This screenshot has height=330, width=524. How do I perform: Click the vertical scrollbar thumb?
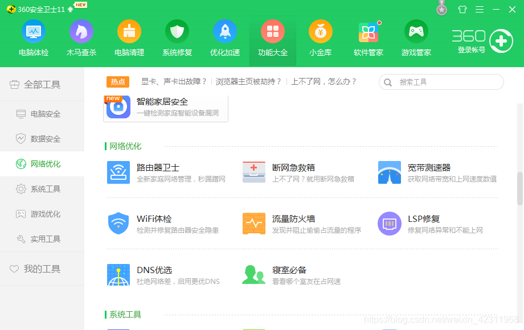click(520, 188)
